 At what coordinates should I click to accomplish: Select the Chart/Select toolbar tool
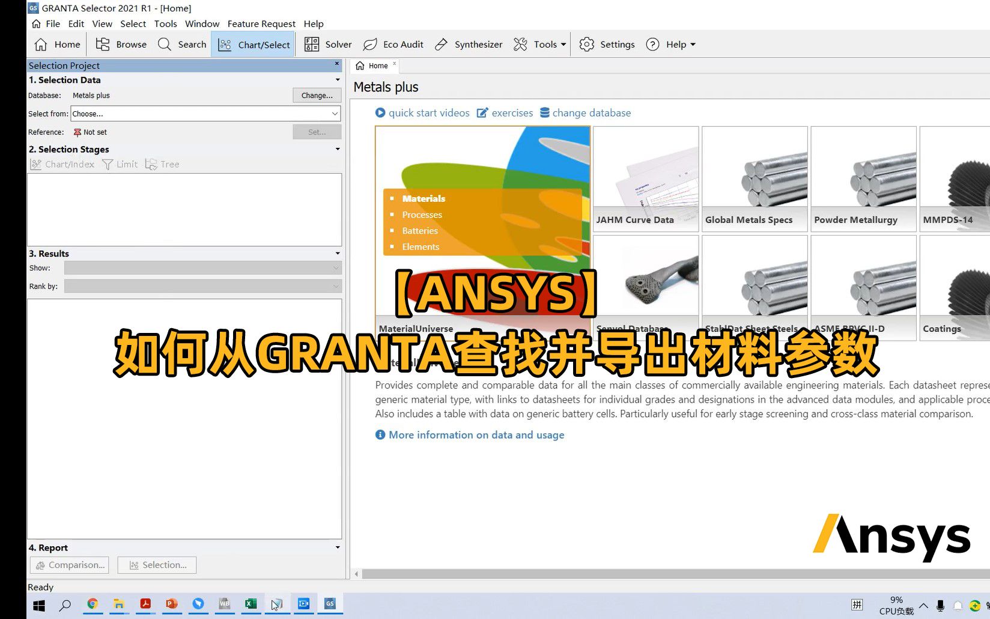tap(254, 44)
